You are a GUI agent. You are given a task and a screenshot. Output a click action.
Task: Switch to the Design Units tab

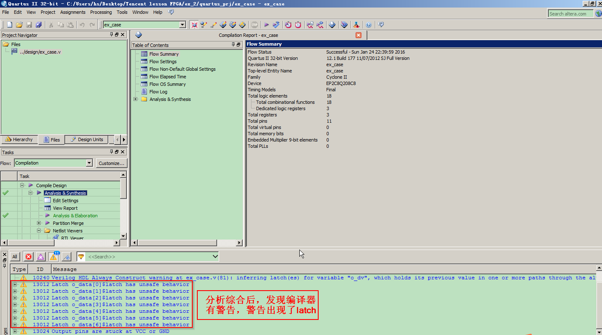[x=86, y=139]
